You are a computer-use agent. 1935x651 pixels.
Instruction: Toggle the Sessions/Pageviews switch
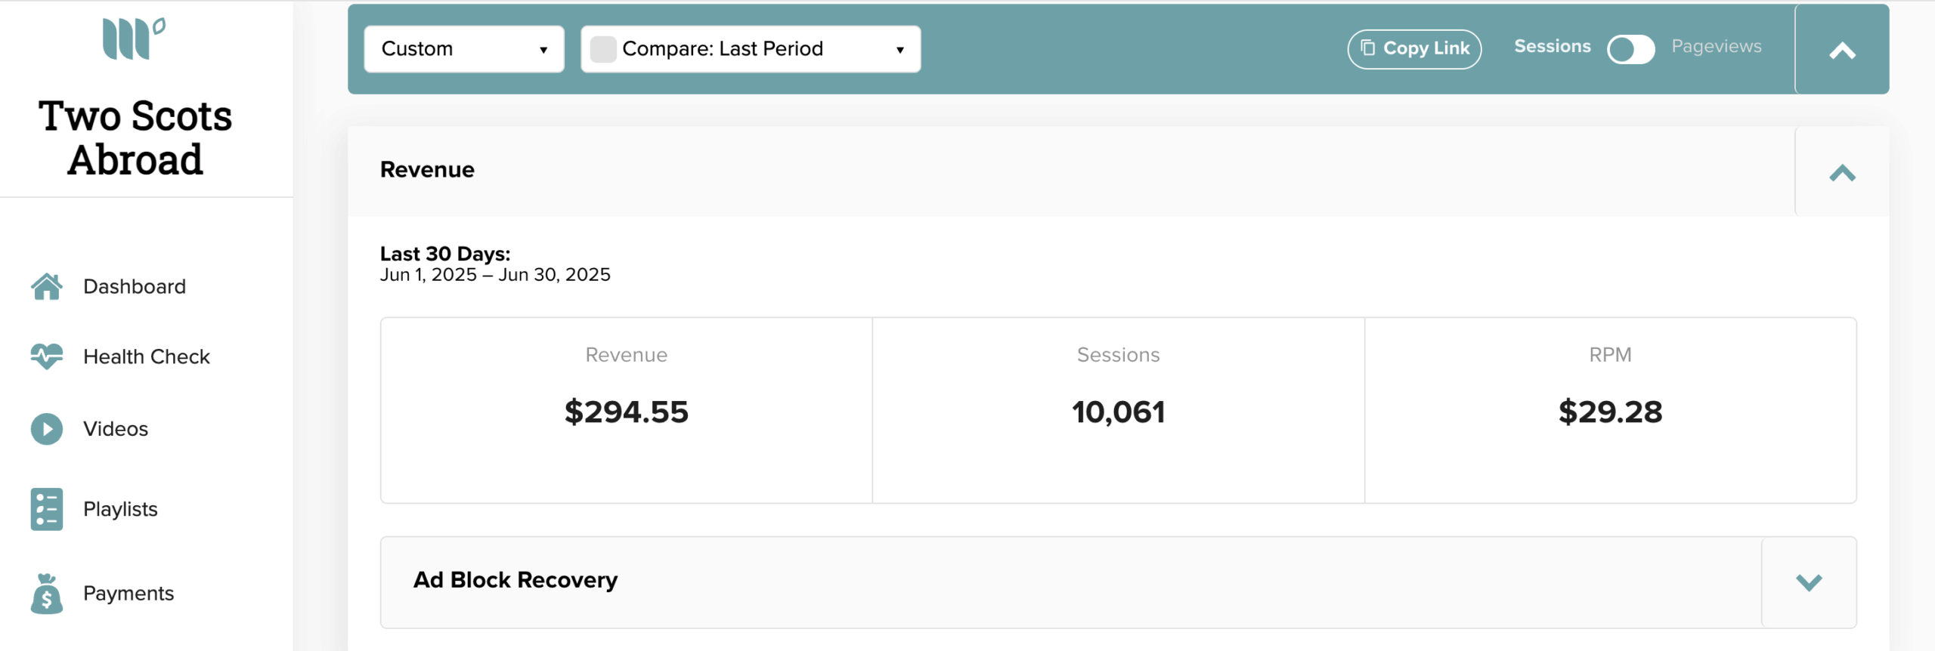click(1630, 49)
